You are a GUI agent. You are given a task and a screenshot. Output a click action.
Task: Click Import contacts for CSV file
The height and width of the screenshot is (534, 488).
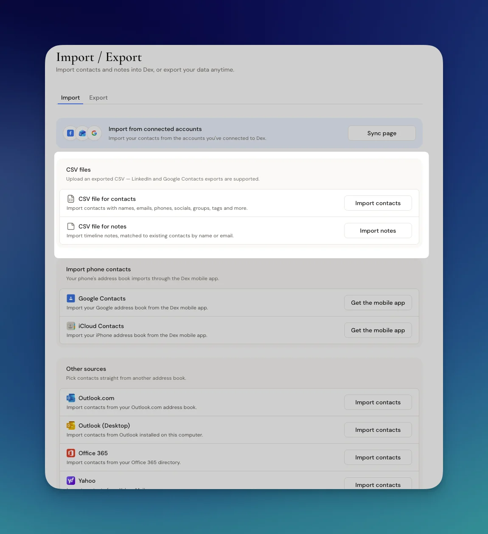click(378, 203)
